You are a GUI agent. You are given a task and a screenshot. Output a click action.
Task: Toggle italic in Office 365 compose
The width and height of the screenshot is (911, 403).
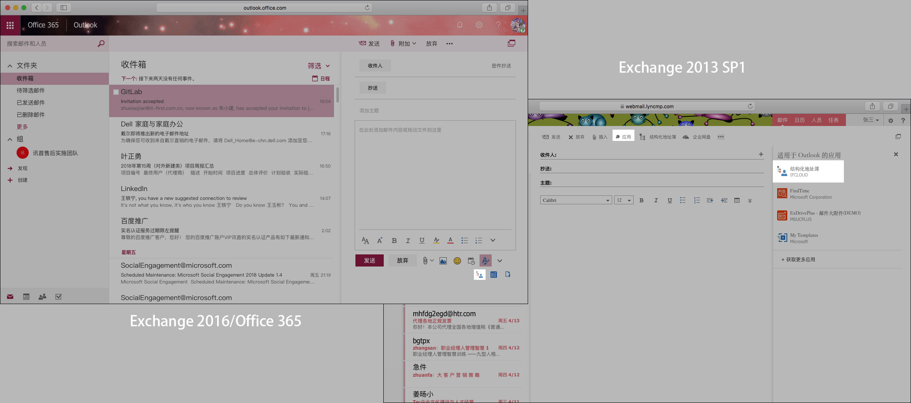pyautogui.click(x=408, y=240)
